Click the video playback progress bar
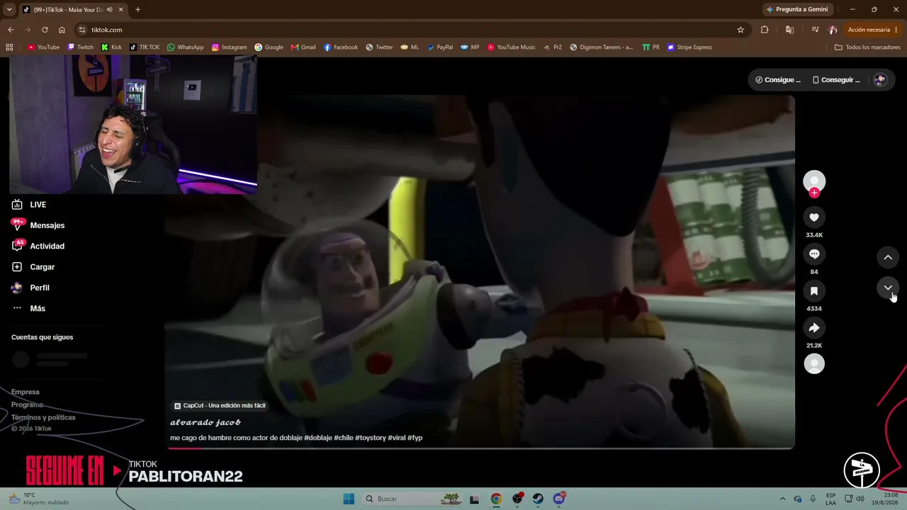This screenshot has height=510, width=907. tap(480, 448)
